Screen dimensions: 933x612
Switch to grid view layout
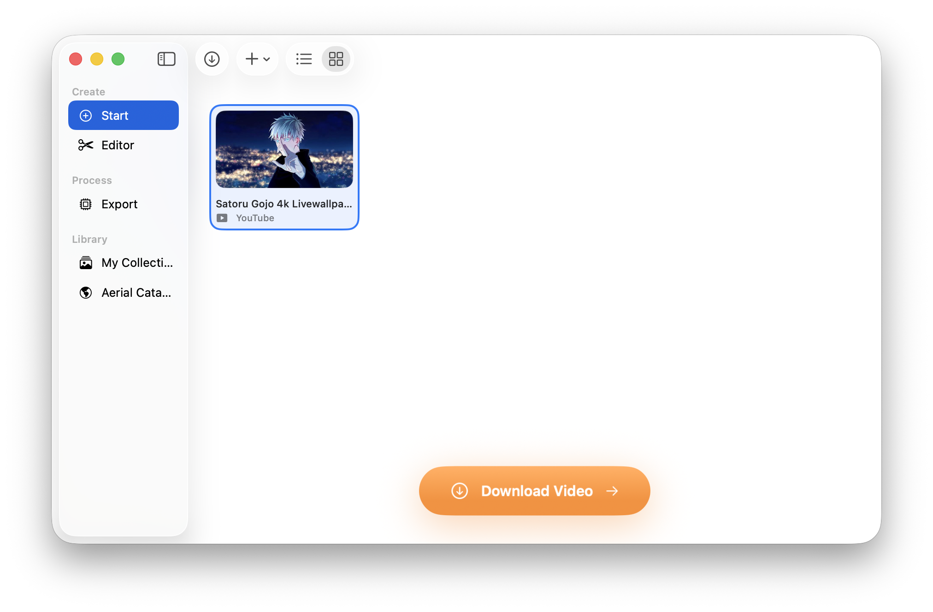(x=336, y=59)
